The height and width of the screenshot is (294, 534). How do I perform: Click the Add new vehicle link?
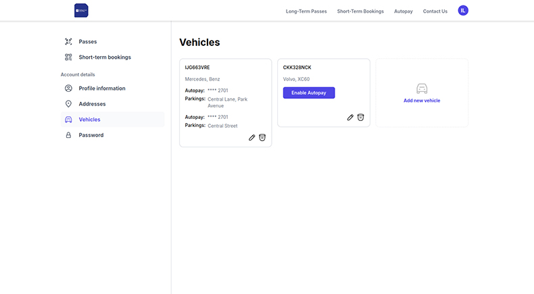(422, 101)
